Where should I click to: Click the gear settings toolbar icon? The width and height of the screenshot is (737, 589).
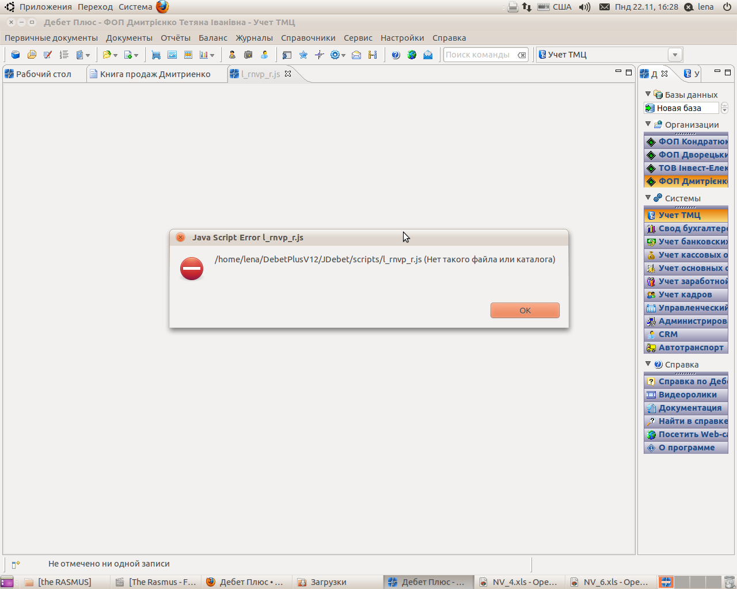pyautogui.click(x=335, y=55)
